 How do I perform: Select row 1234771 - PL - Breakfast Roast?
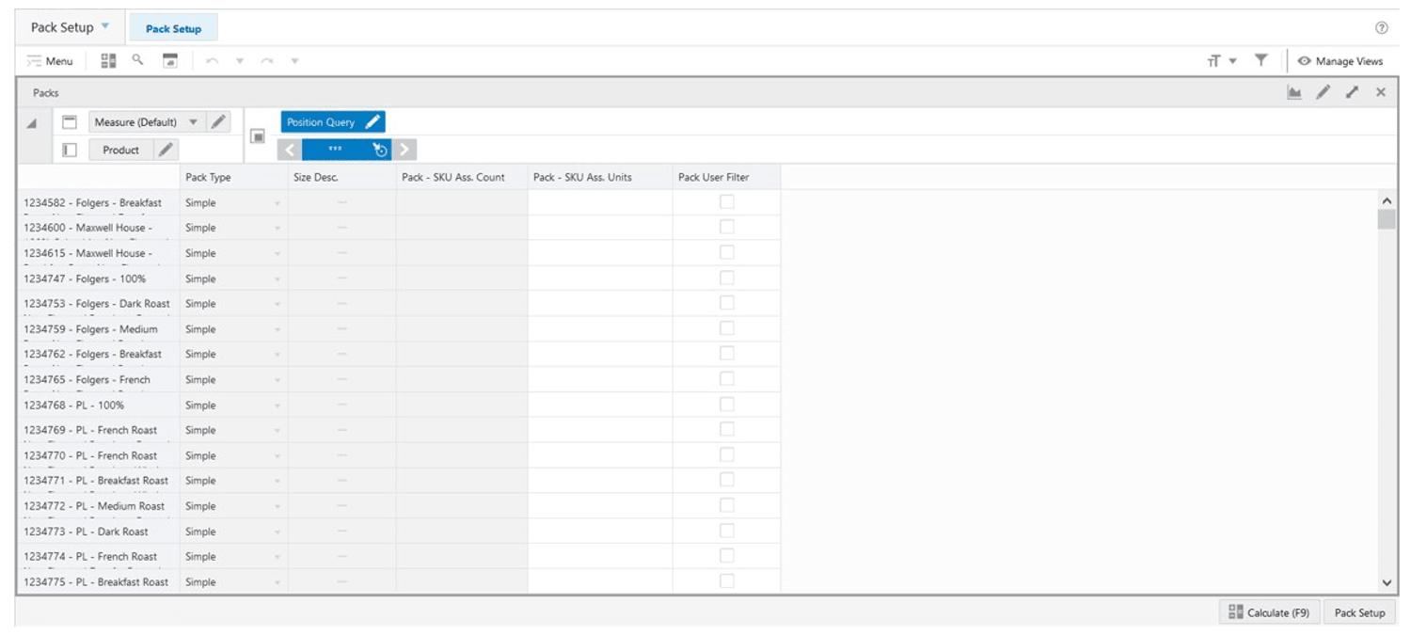(x=98, y=481)
